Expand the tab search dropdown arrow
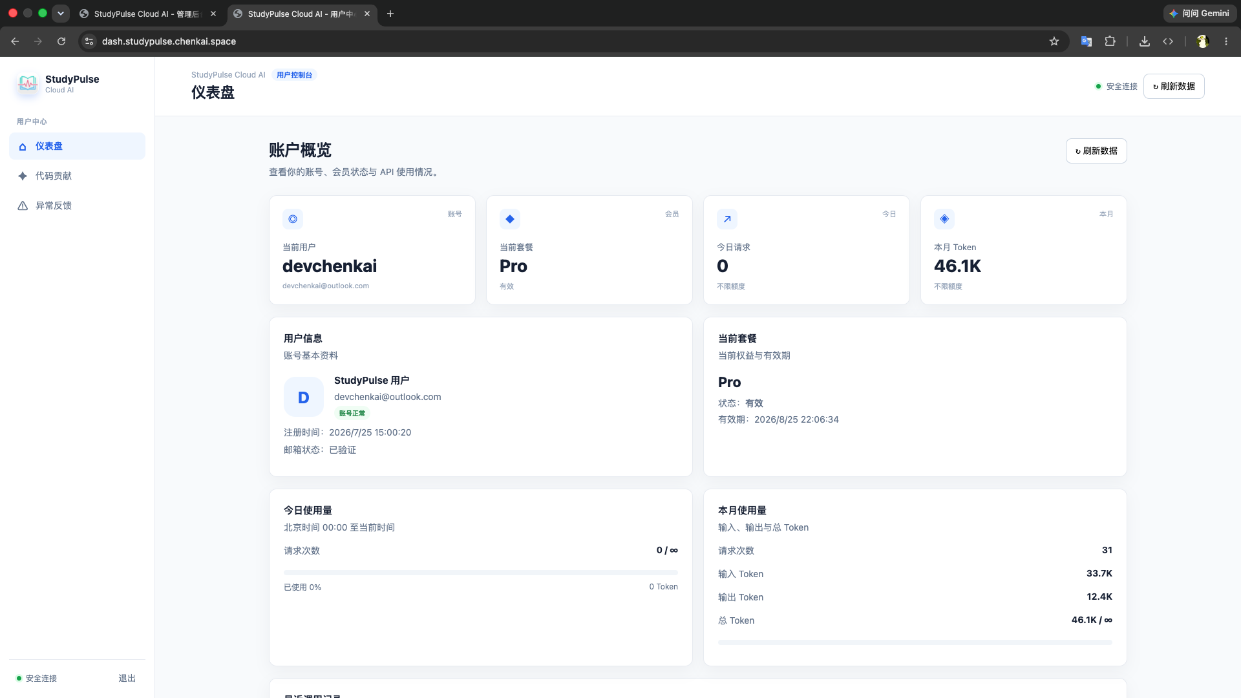Image resolution: width=1241 pixels, height=698 pixels. tap(61, 14)
